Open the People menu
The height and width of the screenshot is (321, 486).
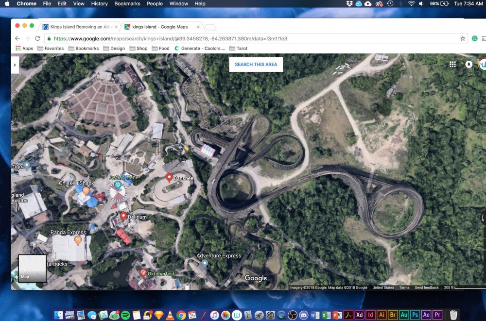(x=155, y=4)
